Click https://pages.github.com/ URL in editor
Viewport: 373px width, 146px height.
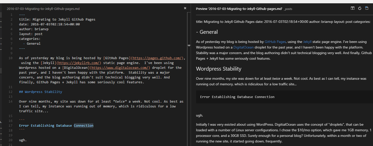click(x=157, y=58)
